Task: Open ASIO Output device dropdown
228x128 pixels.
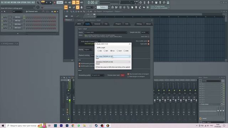Action: [113, 62]
